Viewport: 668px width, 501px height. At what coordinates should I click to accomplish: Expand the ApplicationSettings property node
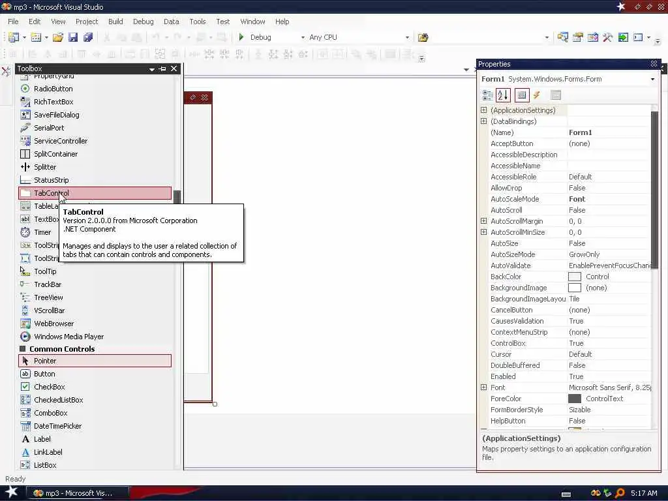point(483,110)
